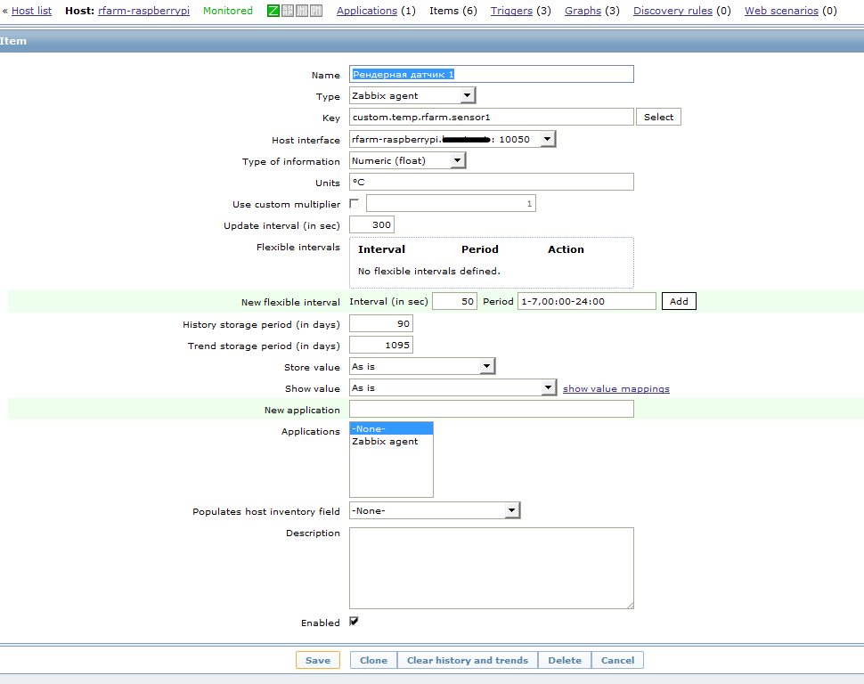Click the SNMP availability icon
Image resolution: width=864 pixels, height=684 pixels.
pos(288,11)
